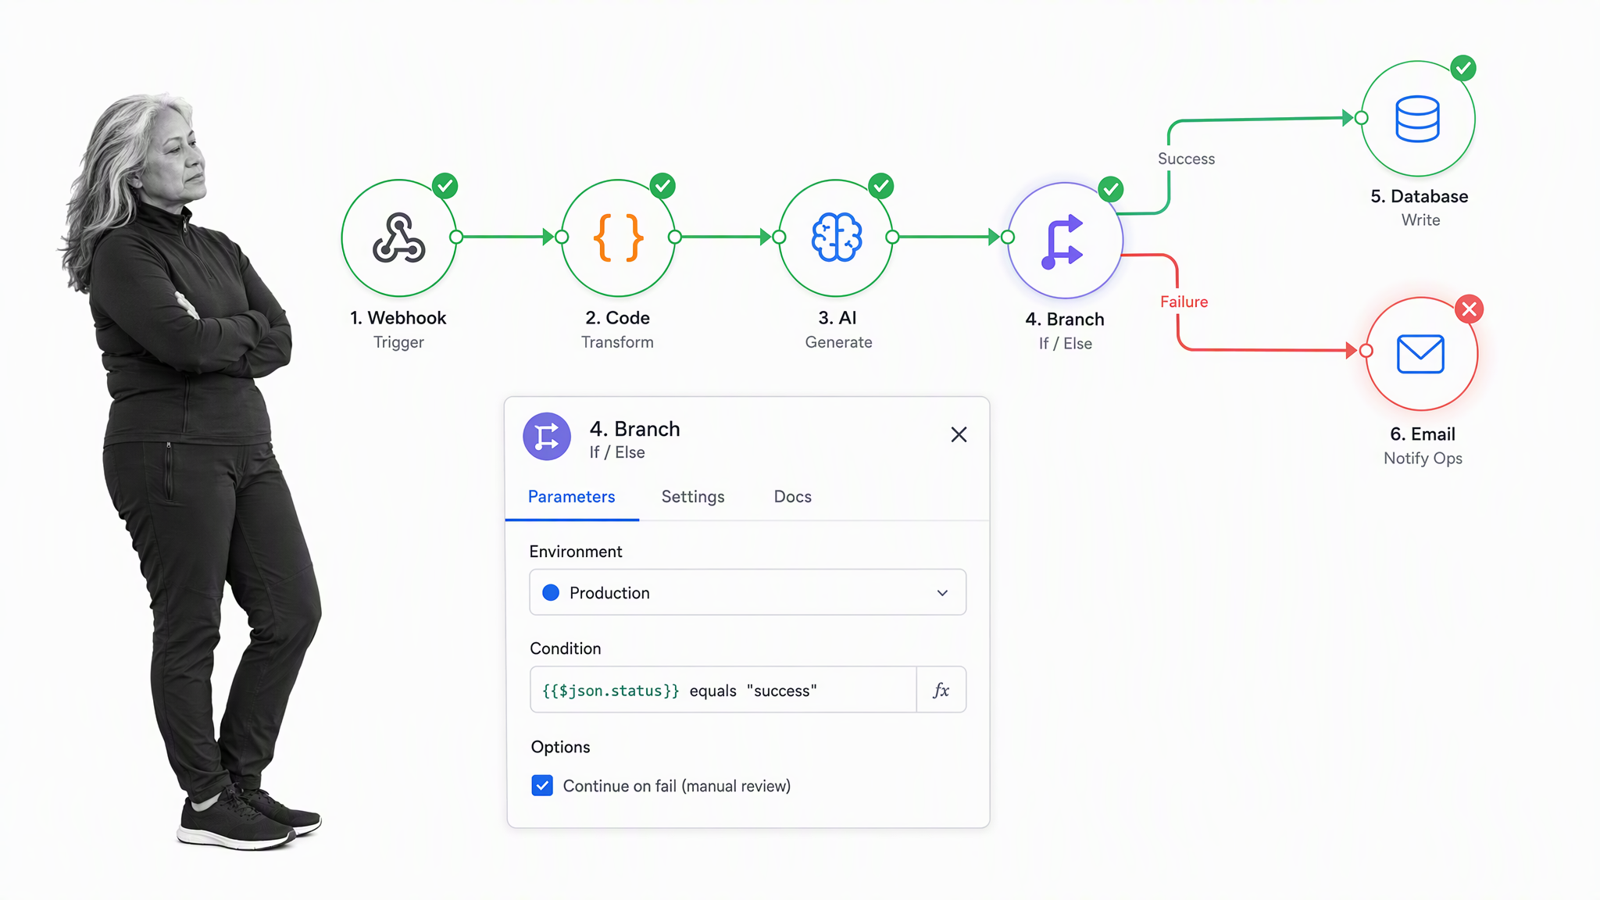
Task: Select the Branch If/Else node on canvas
Action: pos(1065,241)
